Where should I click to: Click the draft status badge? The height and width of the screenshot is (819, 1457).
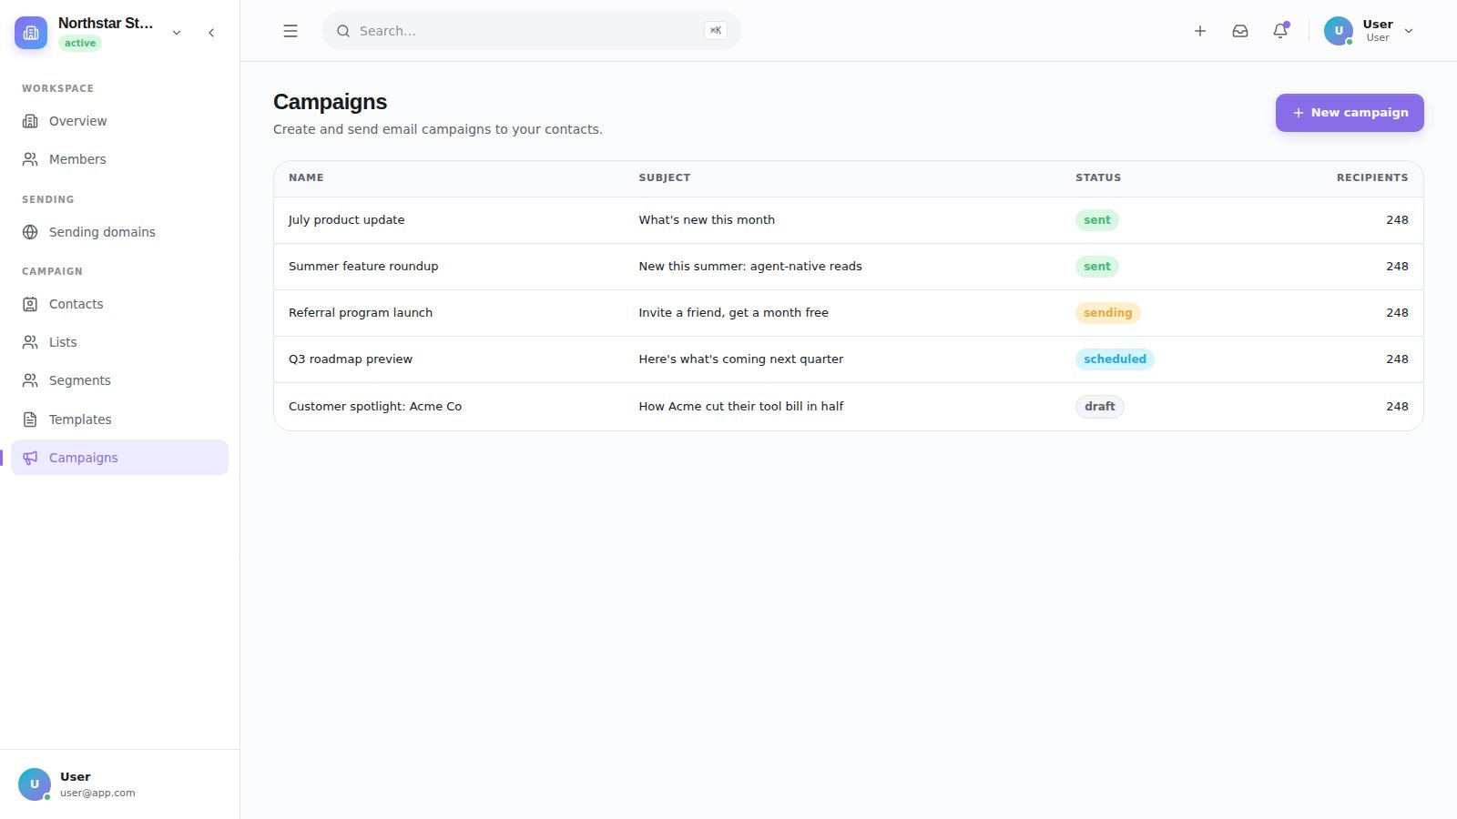click(1099, 407)
